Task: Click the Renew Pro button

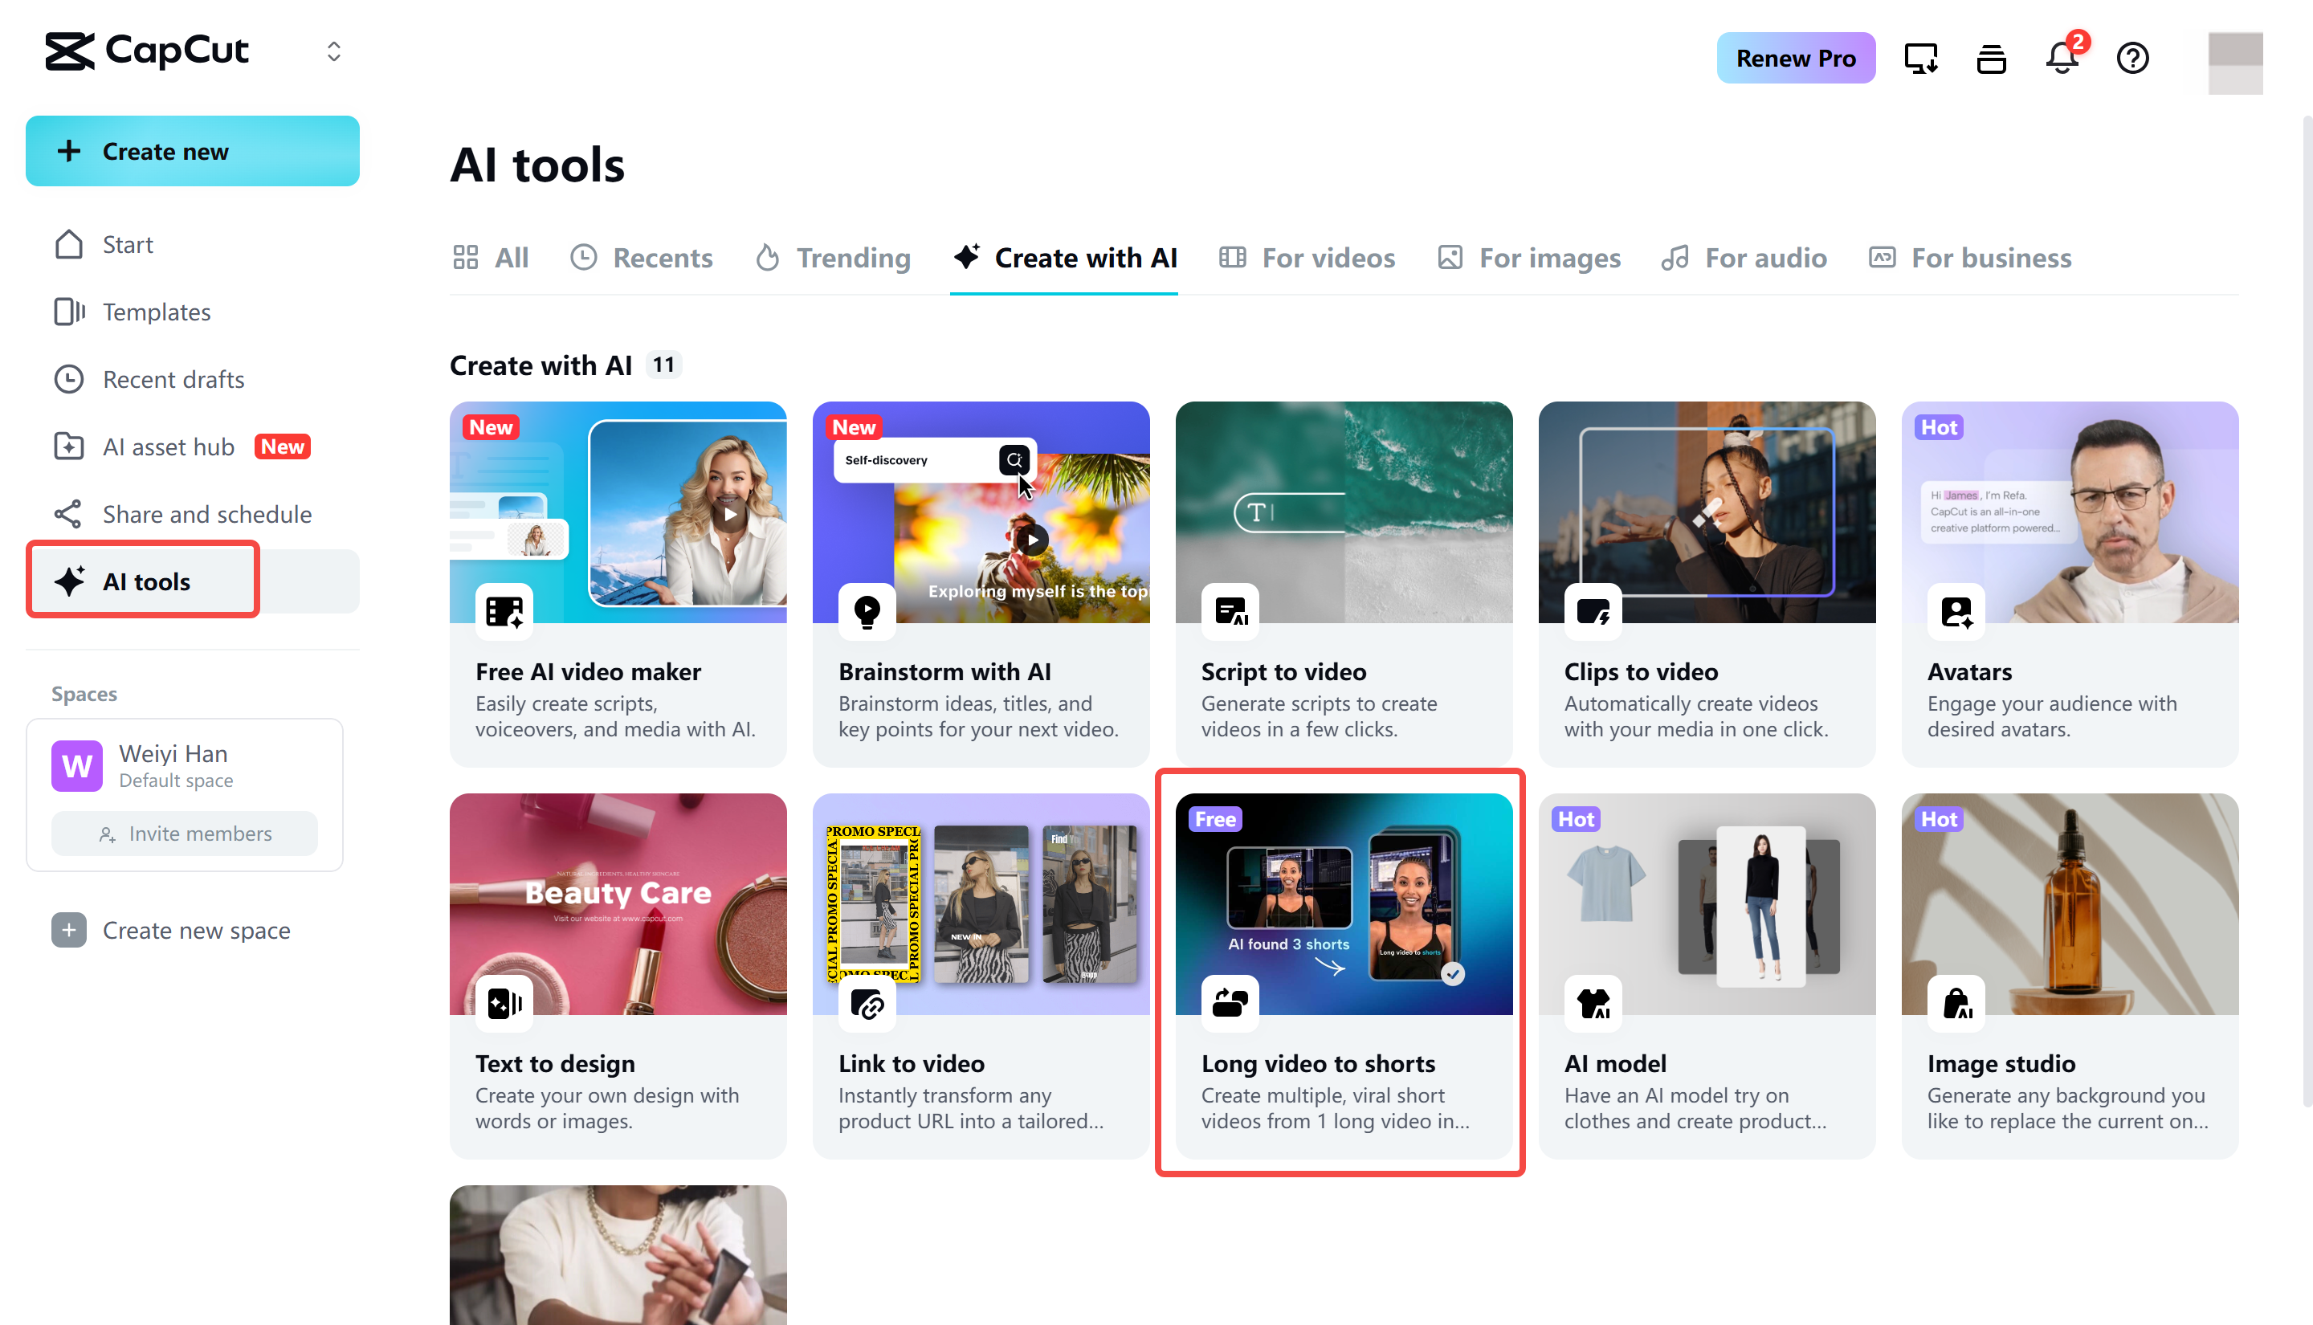Action: (1794, 57)
